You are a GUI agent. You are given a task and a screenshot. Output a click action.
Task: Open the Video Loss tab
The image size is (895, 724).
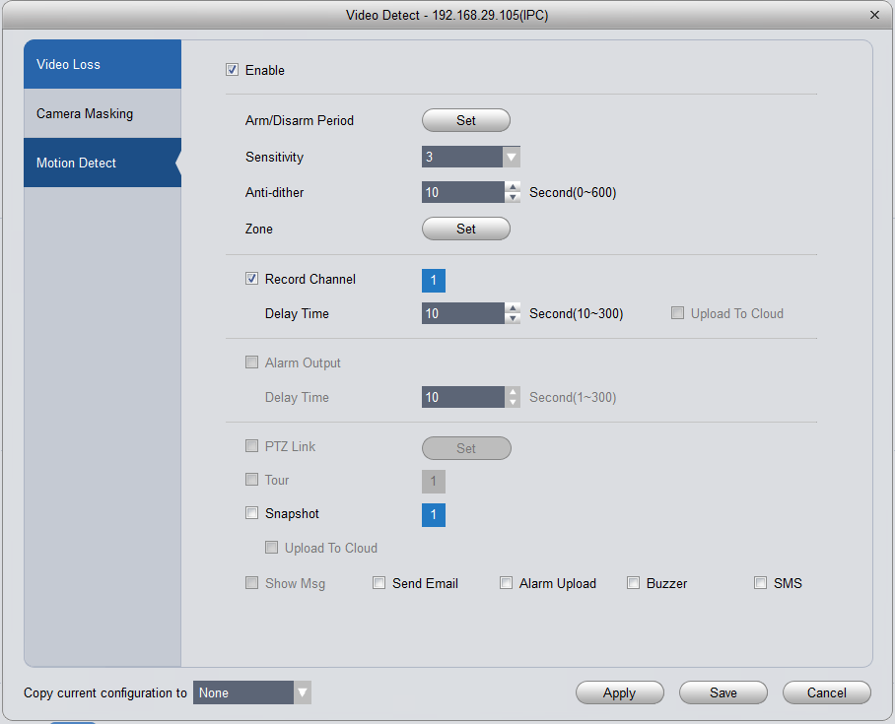tap(103, 64)
